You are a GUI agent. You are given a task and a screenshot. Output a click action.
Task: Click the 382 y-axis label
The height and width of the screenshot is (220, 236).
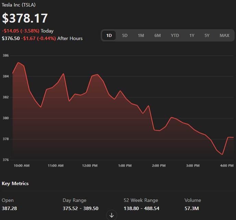[x=6, y=97]
